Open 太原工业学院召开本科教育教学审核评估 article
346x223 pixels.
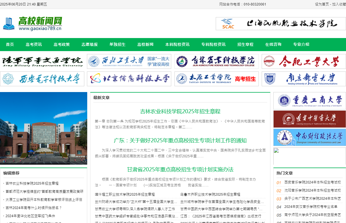pos(44,200)
